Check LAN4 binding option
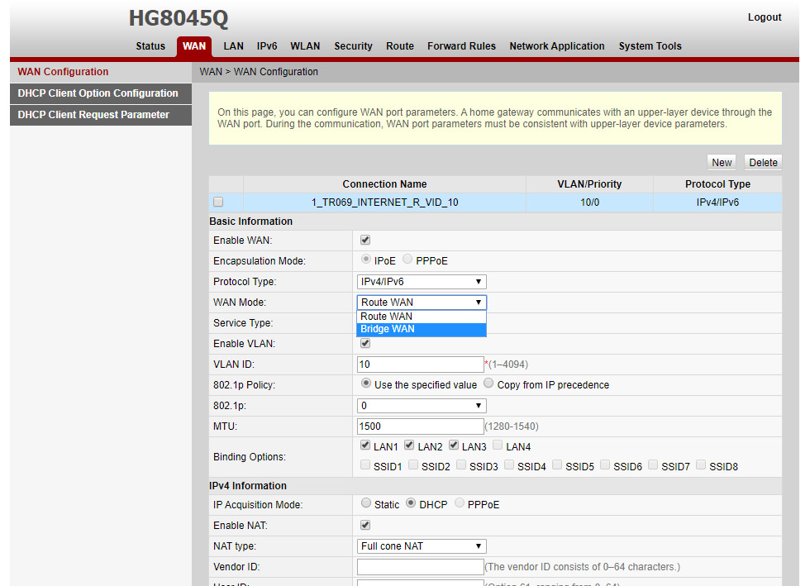This screenshot has width=810, height=586. click(x=498, y=445)
